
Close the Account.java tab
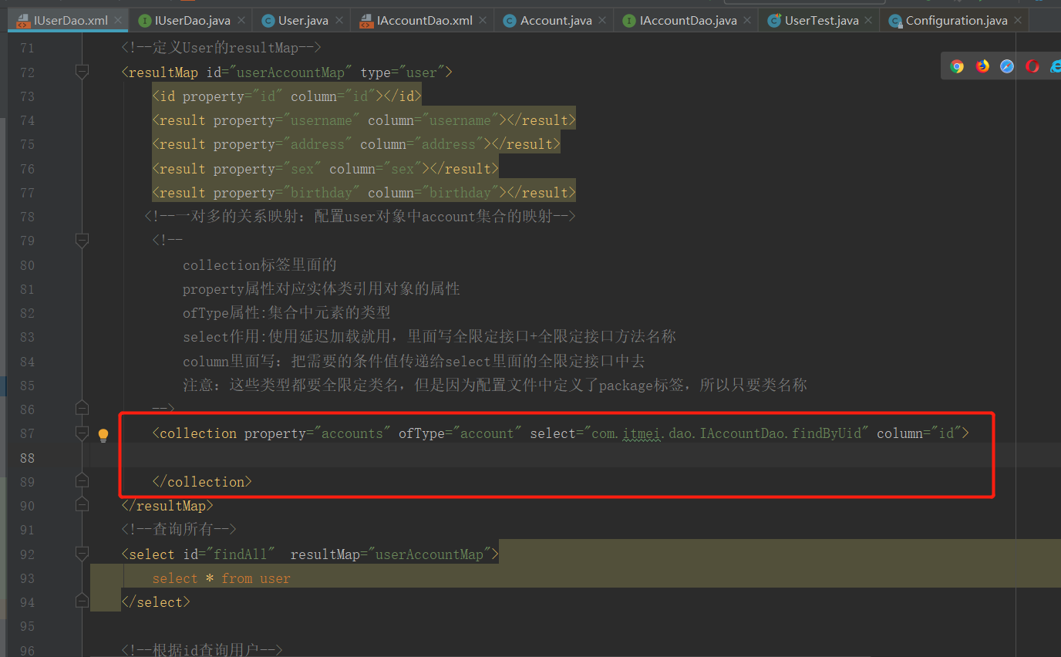click(602, 21)
